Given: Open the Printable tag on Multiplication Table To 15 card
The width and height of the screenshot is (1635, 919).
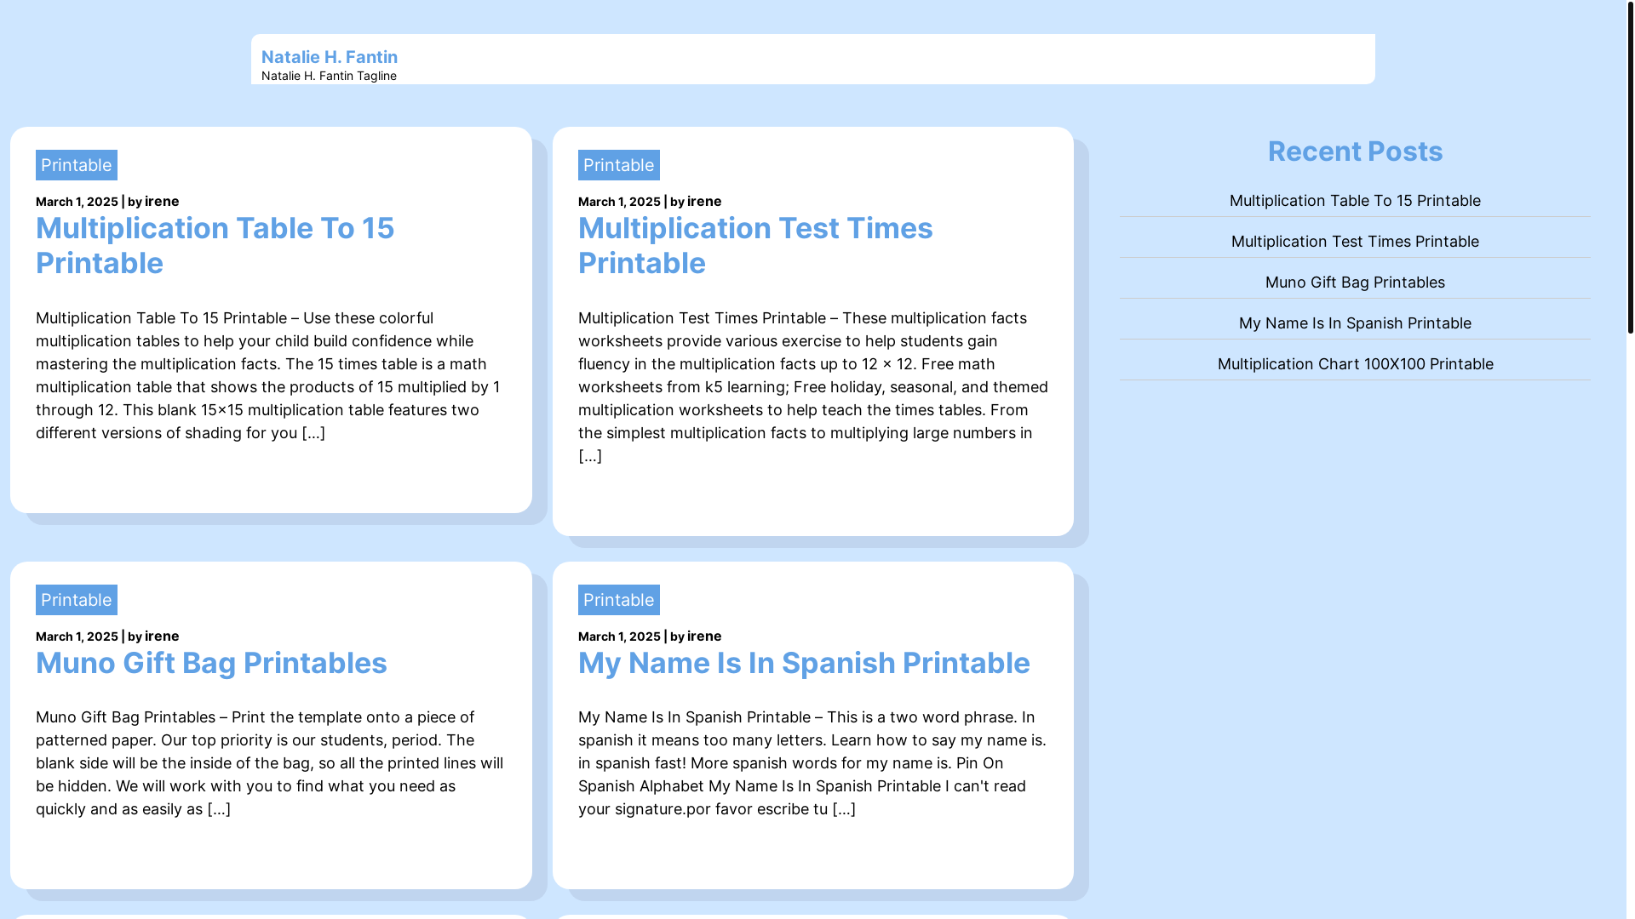Looking at the screenshot, I should (x=77, y=165).
